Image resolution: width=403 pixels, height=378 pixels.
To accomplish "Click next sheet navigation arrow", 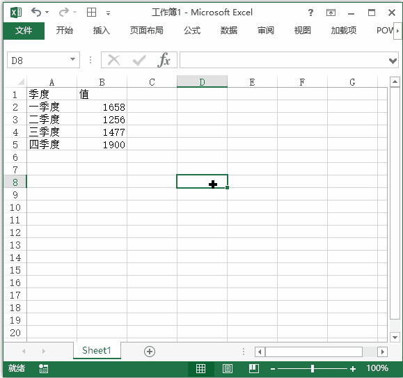I will 43,351.
